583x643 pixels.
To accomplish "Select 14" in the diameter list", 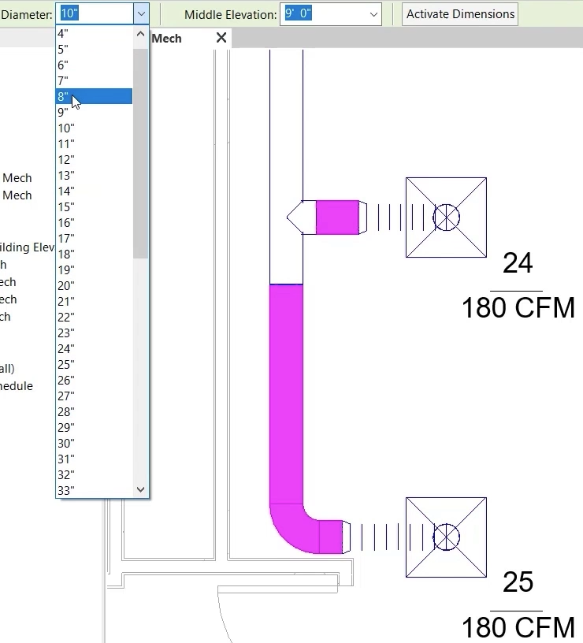I will pyautogui.click(x=94, y=191).
